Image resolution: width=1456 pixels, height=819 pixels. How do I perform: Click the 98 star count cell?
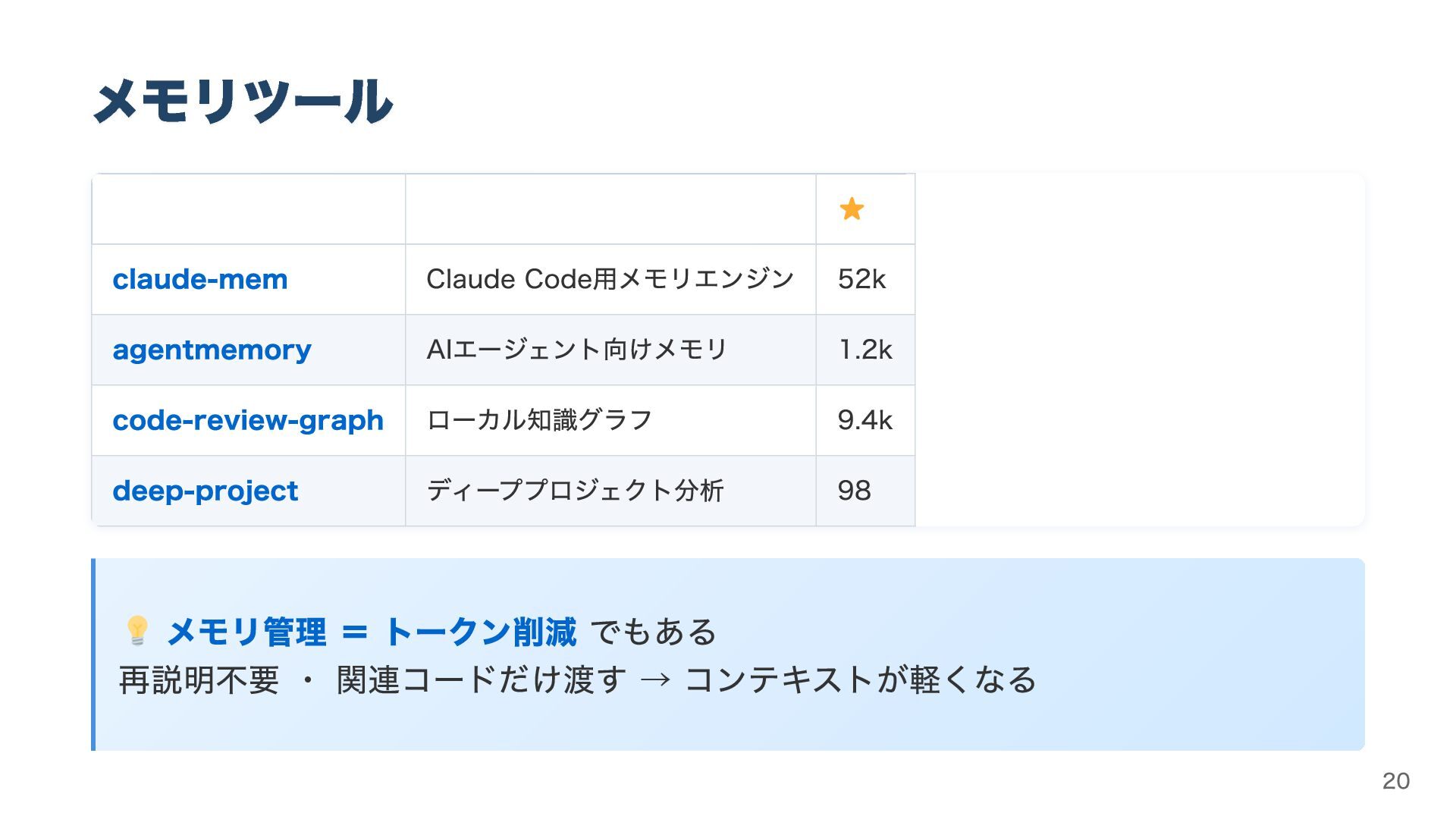(854, 491)
